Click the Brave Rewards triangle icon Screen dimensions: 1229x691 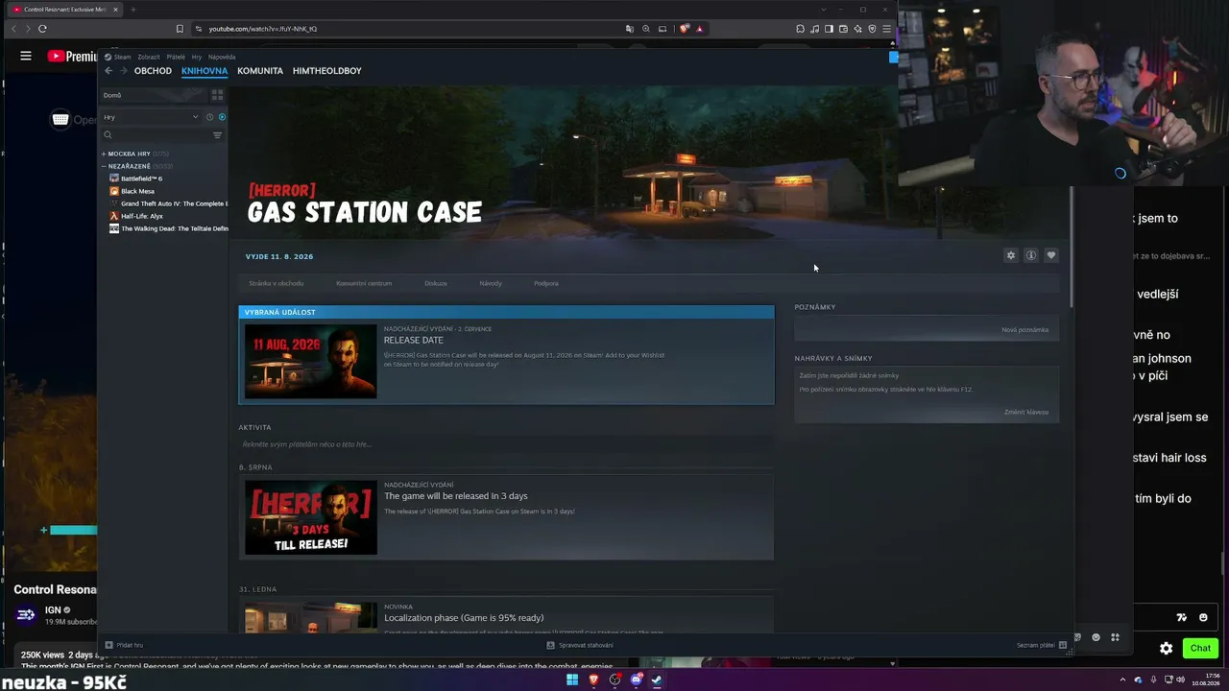[699, 29]
